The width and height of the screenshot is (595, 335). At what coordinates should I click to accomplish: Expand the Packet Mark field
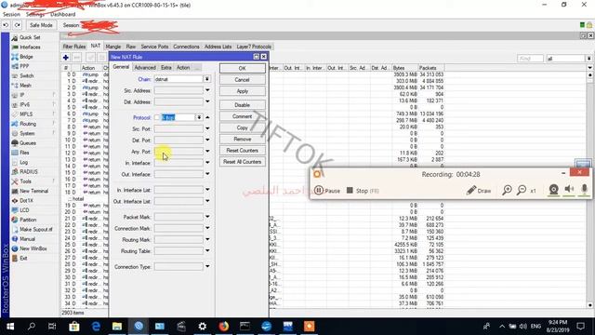(x=207, y=217)
